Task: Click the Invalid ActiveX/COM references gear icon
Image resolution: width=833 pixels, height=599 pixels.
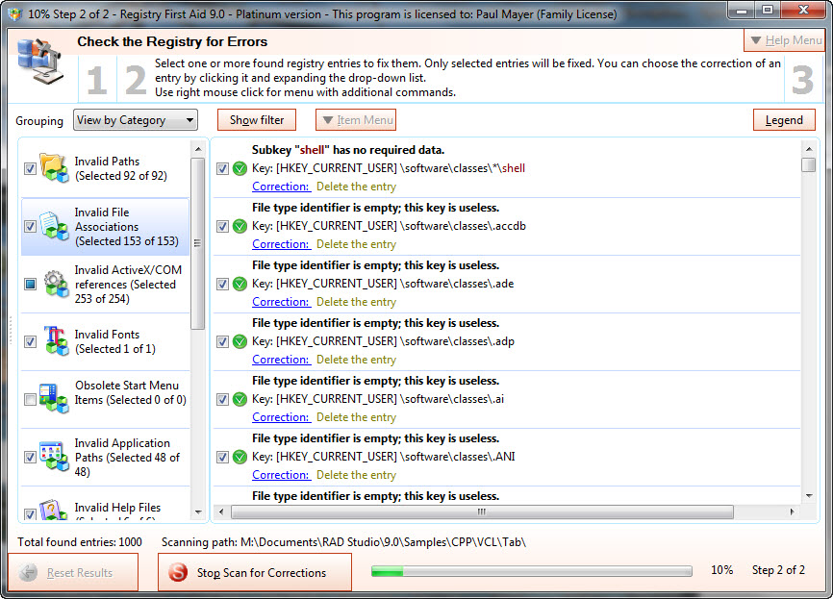Action: click(55, 284)
